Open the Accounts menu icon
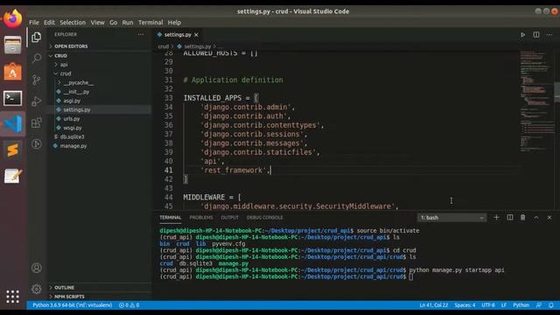This screenshot has width=560, height=315. tap(36, 268)
